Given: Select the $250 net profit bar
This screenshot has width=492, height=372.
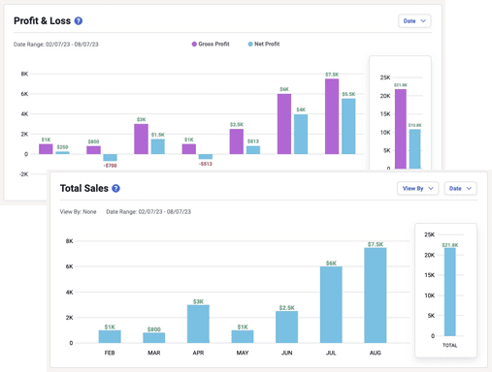Looking at the screenshot, I should click(x=62, y=153).
